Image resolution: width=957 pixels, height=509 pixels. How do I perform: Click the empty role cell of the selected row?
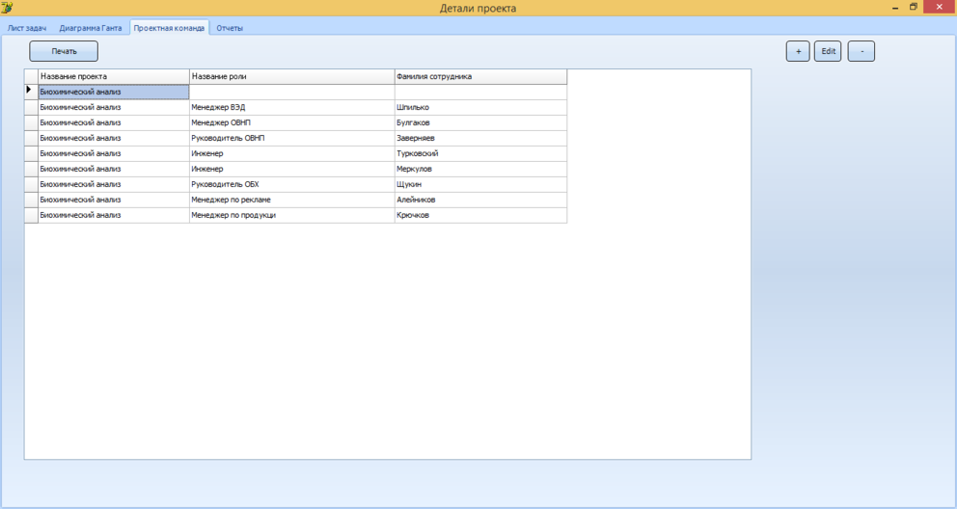291,92
